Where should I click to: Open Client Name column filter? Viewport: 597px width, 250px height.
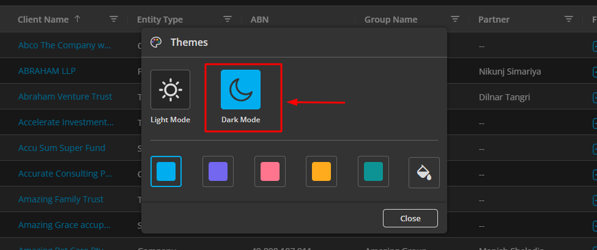click(x=114, y=20)
